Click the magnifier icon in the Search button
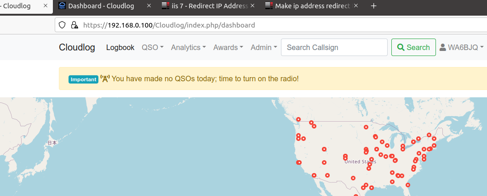The width and height of the screenshot is (487, 196). (401, 47)
